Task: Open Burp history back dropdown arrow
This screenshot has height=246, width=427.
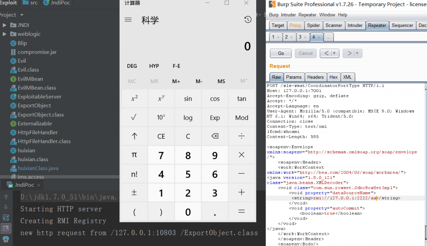Action: (334, 53)
